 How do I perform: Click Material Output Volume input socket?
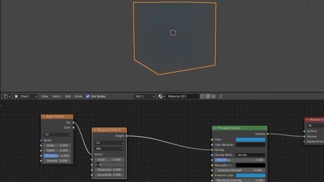304,136
